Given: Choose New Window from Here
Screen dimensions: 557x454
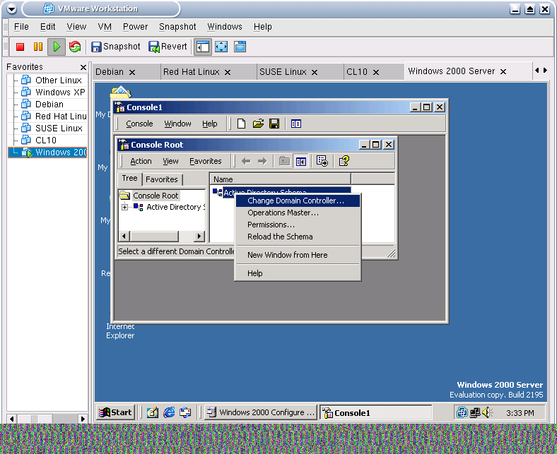Looking at the screenshot, I should [x=298, y=255].
